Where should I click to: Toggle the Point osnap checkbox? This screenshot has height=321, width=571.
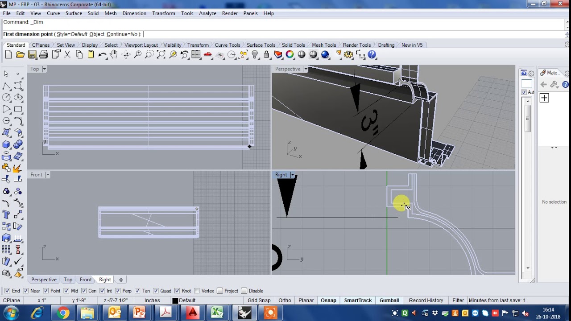(x=46, y=291)
